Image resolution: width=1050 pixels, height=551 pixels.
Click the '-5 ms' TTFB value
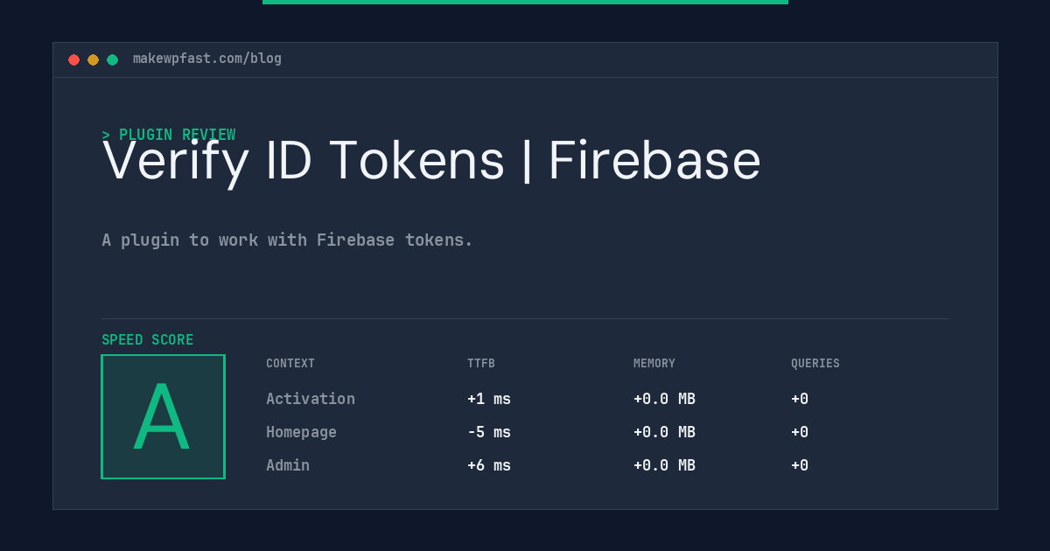coord(489,432)
